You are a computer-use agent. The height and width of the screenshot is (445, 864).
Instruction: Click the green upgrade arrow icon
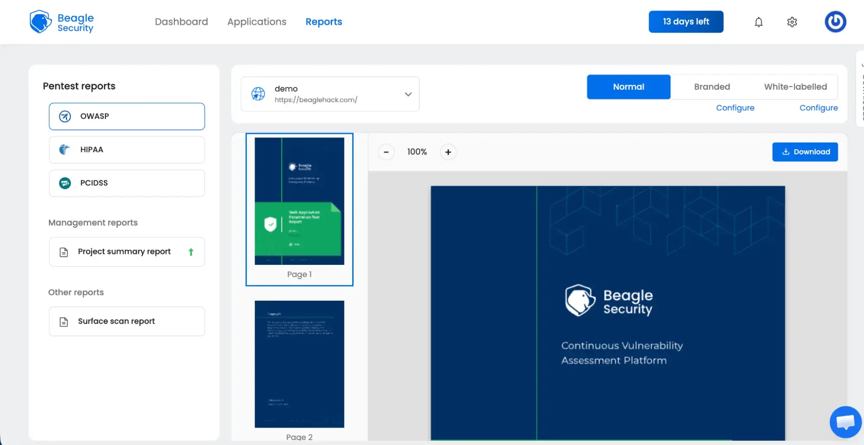click(x=191, y=252)
